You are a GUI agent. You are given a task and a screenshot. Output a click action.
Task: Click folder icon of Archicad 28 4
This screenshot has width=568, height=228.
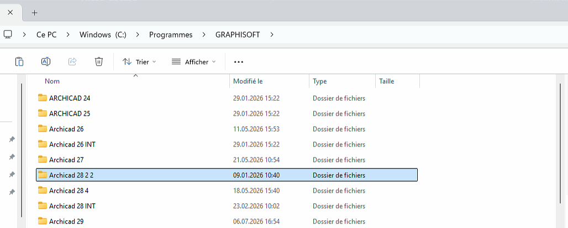pos(43,190)
